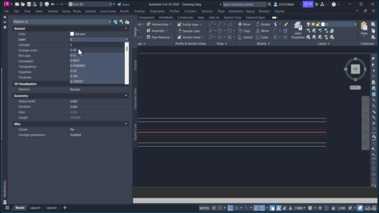
Task: Switch to the Collaborate ribbon tab
Action: [185, 18]
